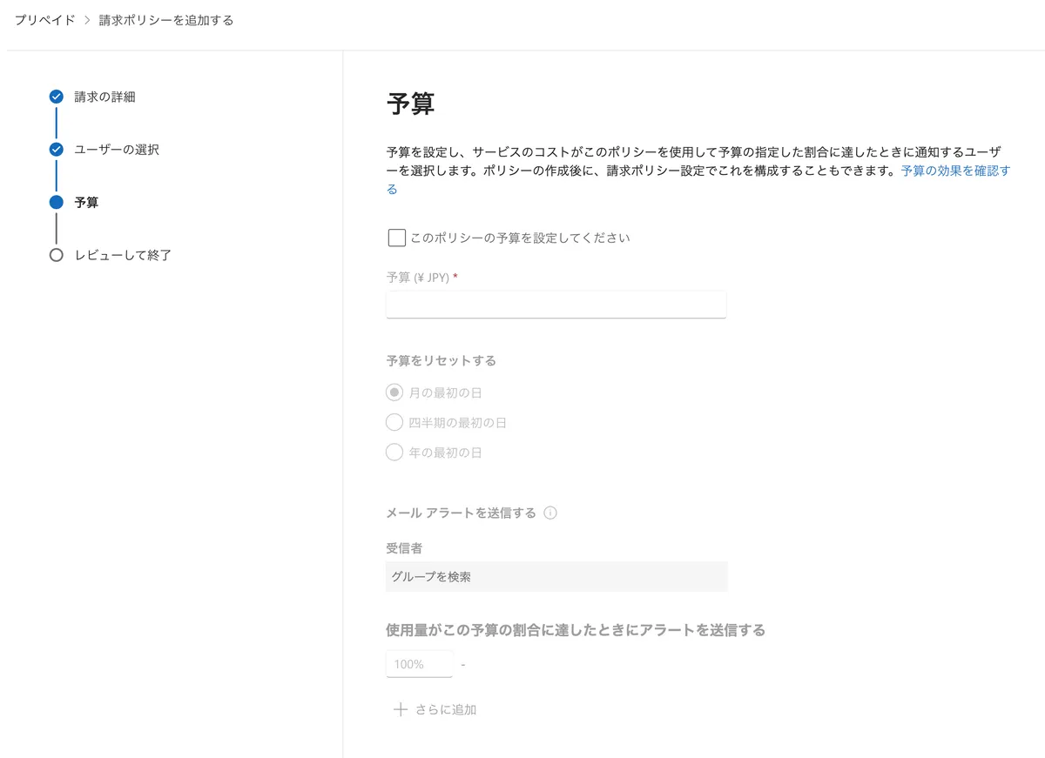Viewport: 1045px width, 758px height.
Task: Click the checkmark icon beside ユーザーの選択
Action: point(57,150)
